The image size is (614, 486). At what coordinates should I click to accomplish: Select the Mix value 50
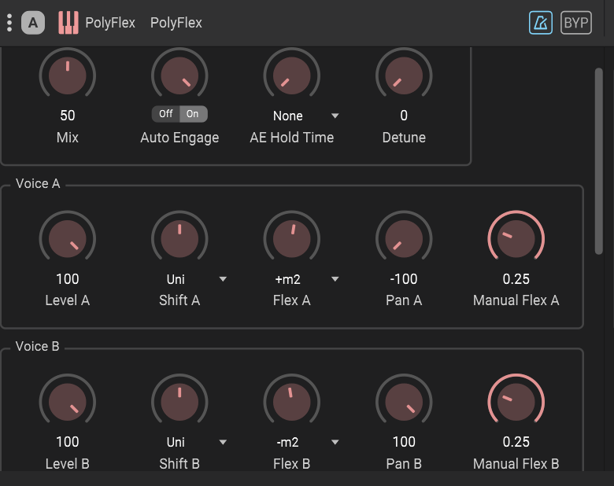[x=68, y=116]
